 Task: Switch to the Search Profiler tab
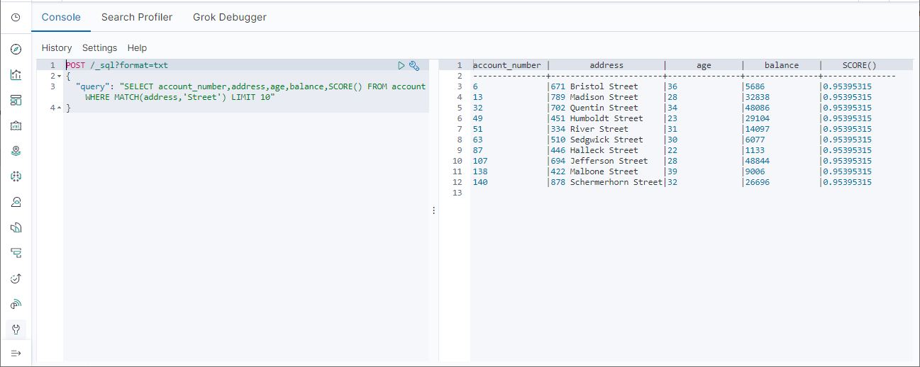coord(137,17)
